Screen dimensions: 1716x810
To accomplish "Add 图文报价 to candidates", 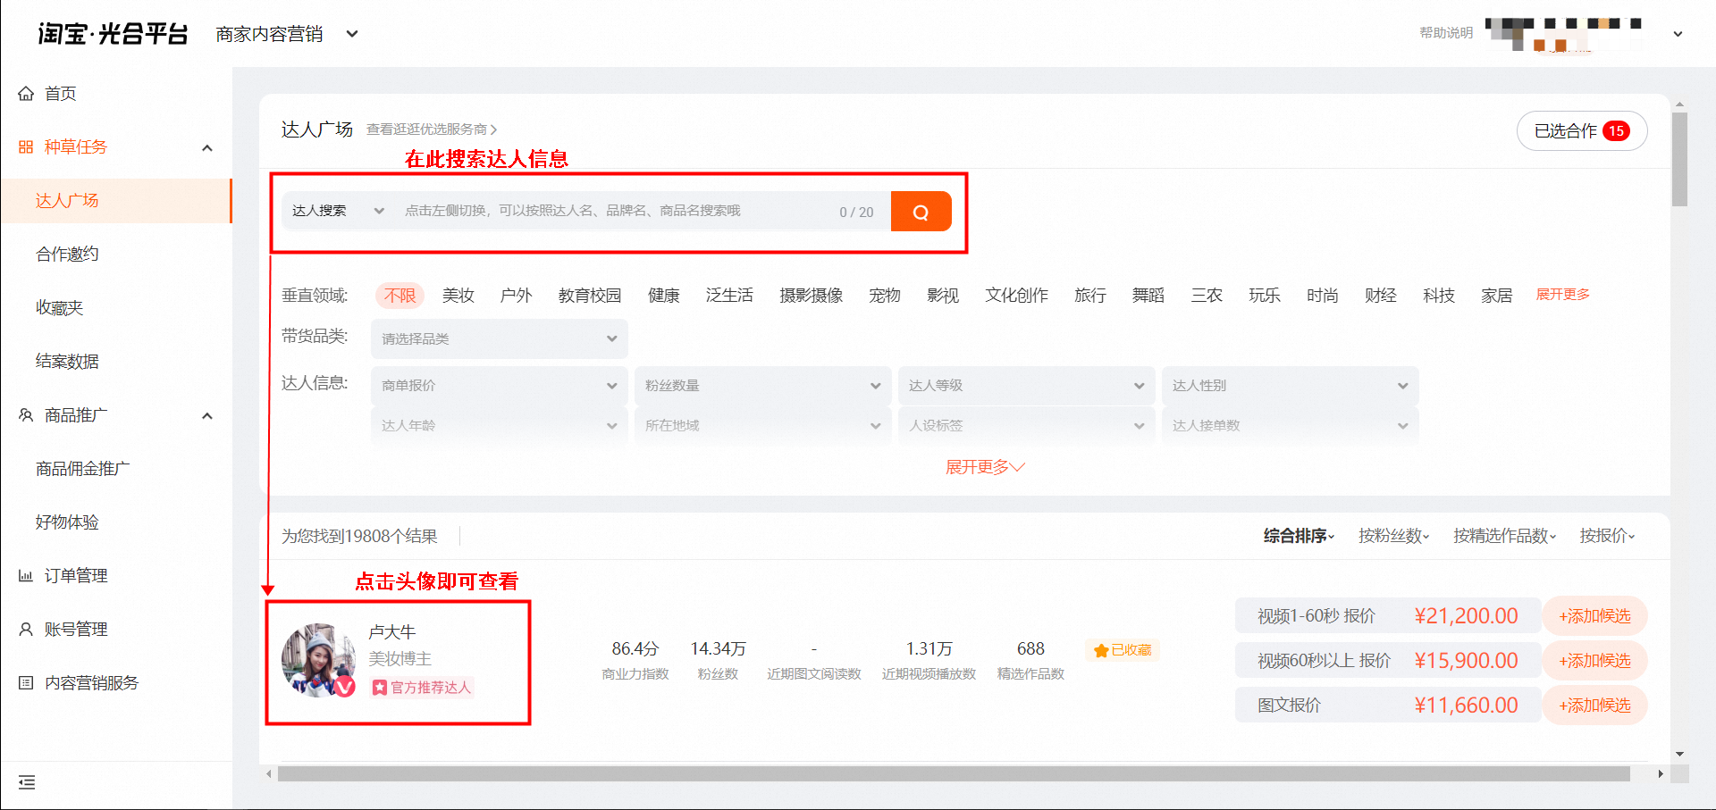I will pyautogui.click(x=1594, y=706).
